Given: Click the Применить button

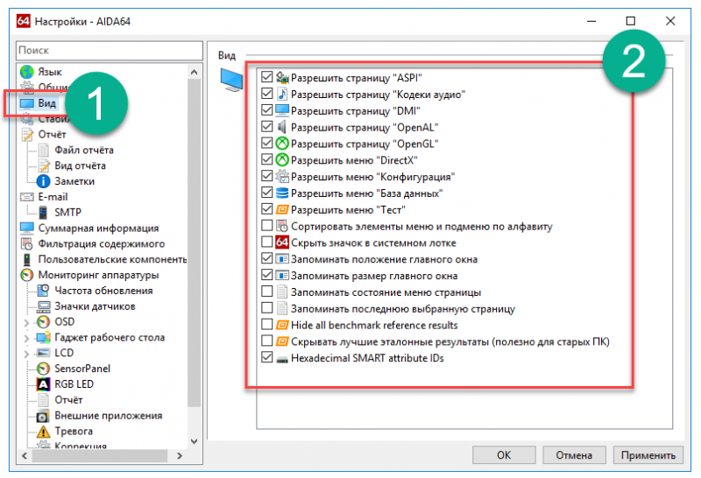Looking at the screenshot, I should (648, 454).
